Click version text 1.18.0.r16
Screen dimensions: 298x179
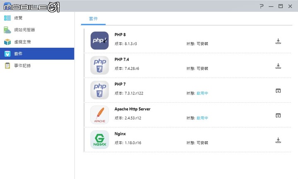(133, 143)
